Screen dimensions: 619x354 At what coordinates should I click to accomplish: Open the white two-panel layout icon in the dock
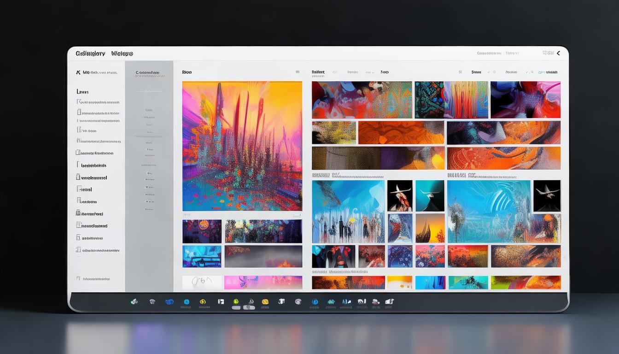point(221,301)
